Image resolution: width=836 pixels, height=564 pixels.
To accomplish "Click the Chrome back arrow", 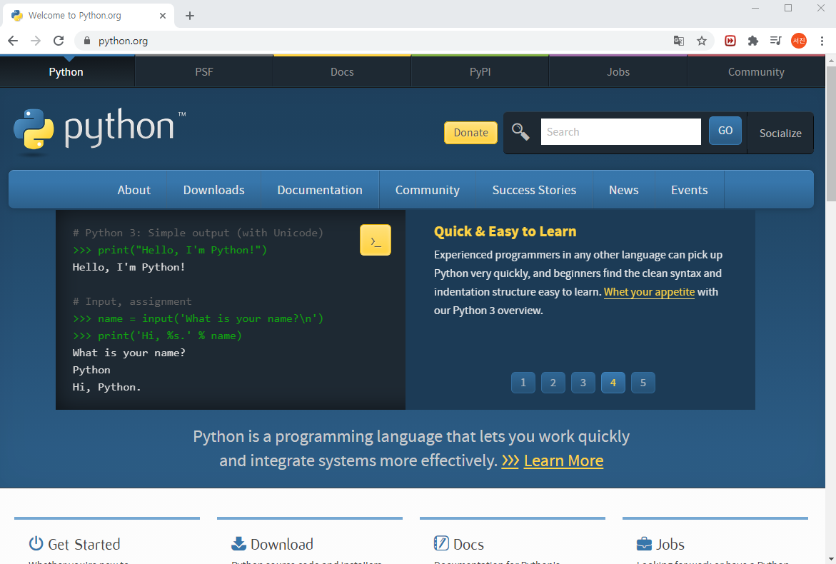I will pyautogui.click(x=13, y=41).
